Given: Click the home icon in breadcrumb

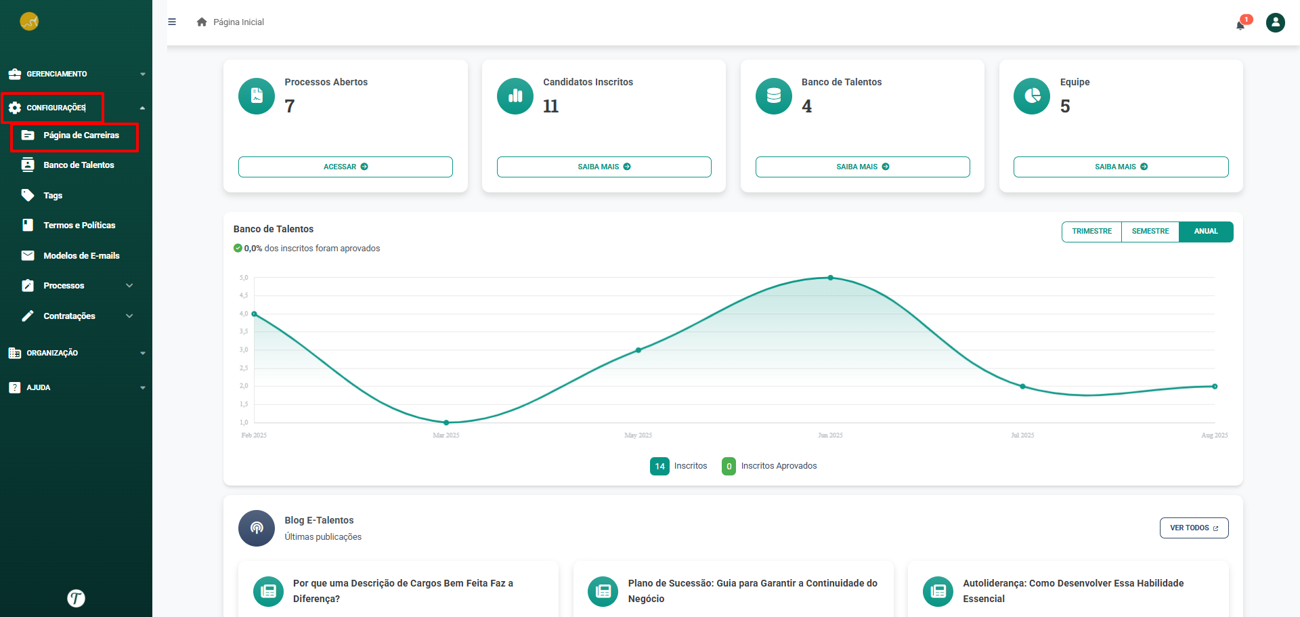Looking at the screenshot, I should 202,22.
